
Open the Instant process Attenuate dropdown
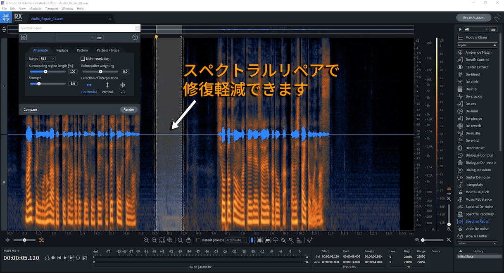[236, 240]
